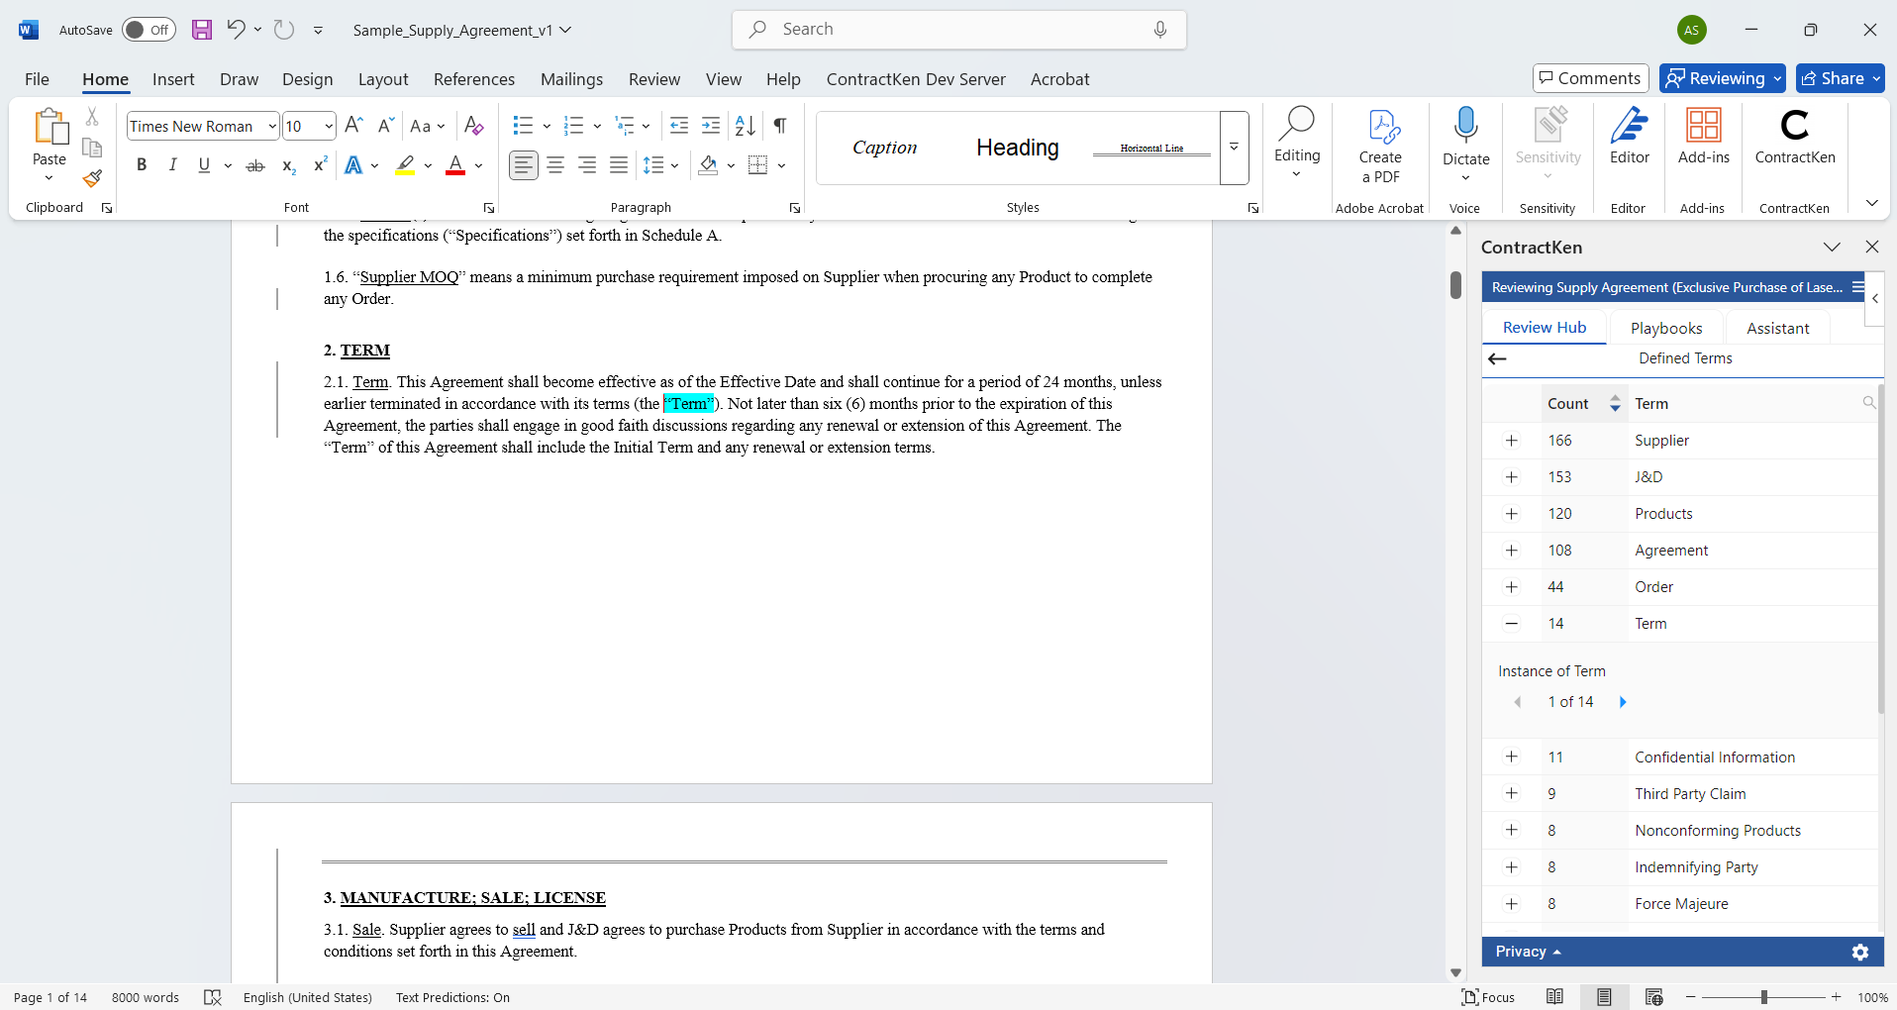The image size is (1897, 1010).
Task: Apply the Heading style
Action: pos(1018,148)
